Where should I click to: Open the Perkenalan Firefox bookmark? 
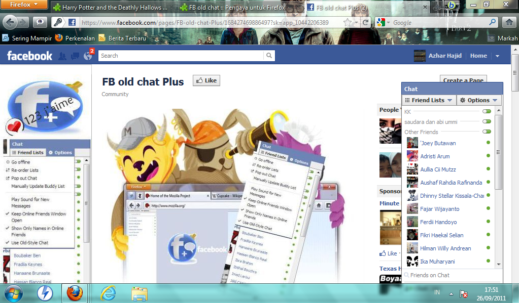tap(75, 38)
